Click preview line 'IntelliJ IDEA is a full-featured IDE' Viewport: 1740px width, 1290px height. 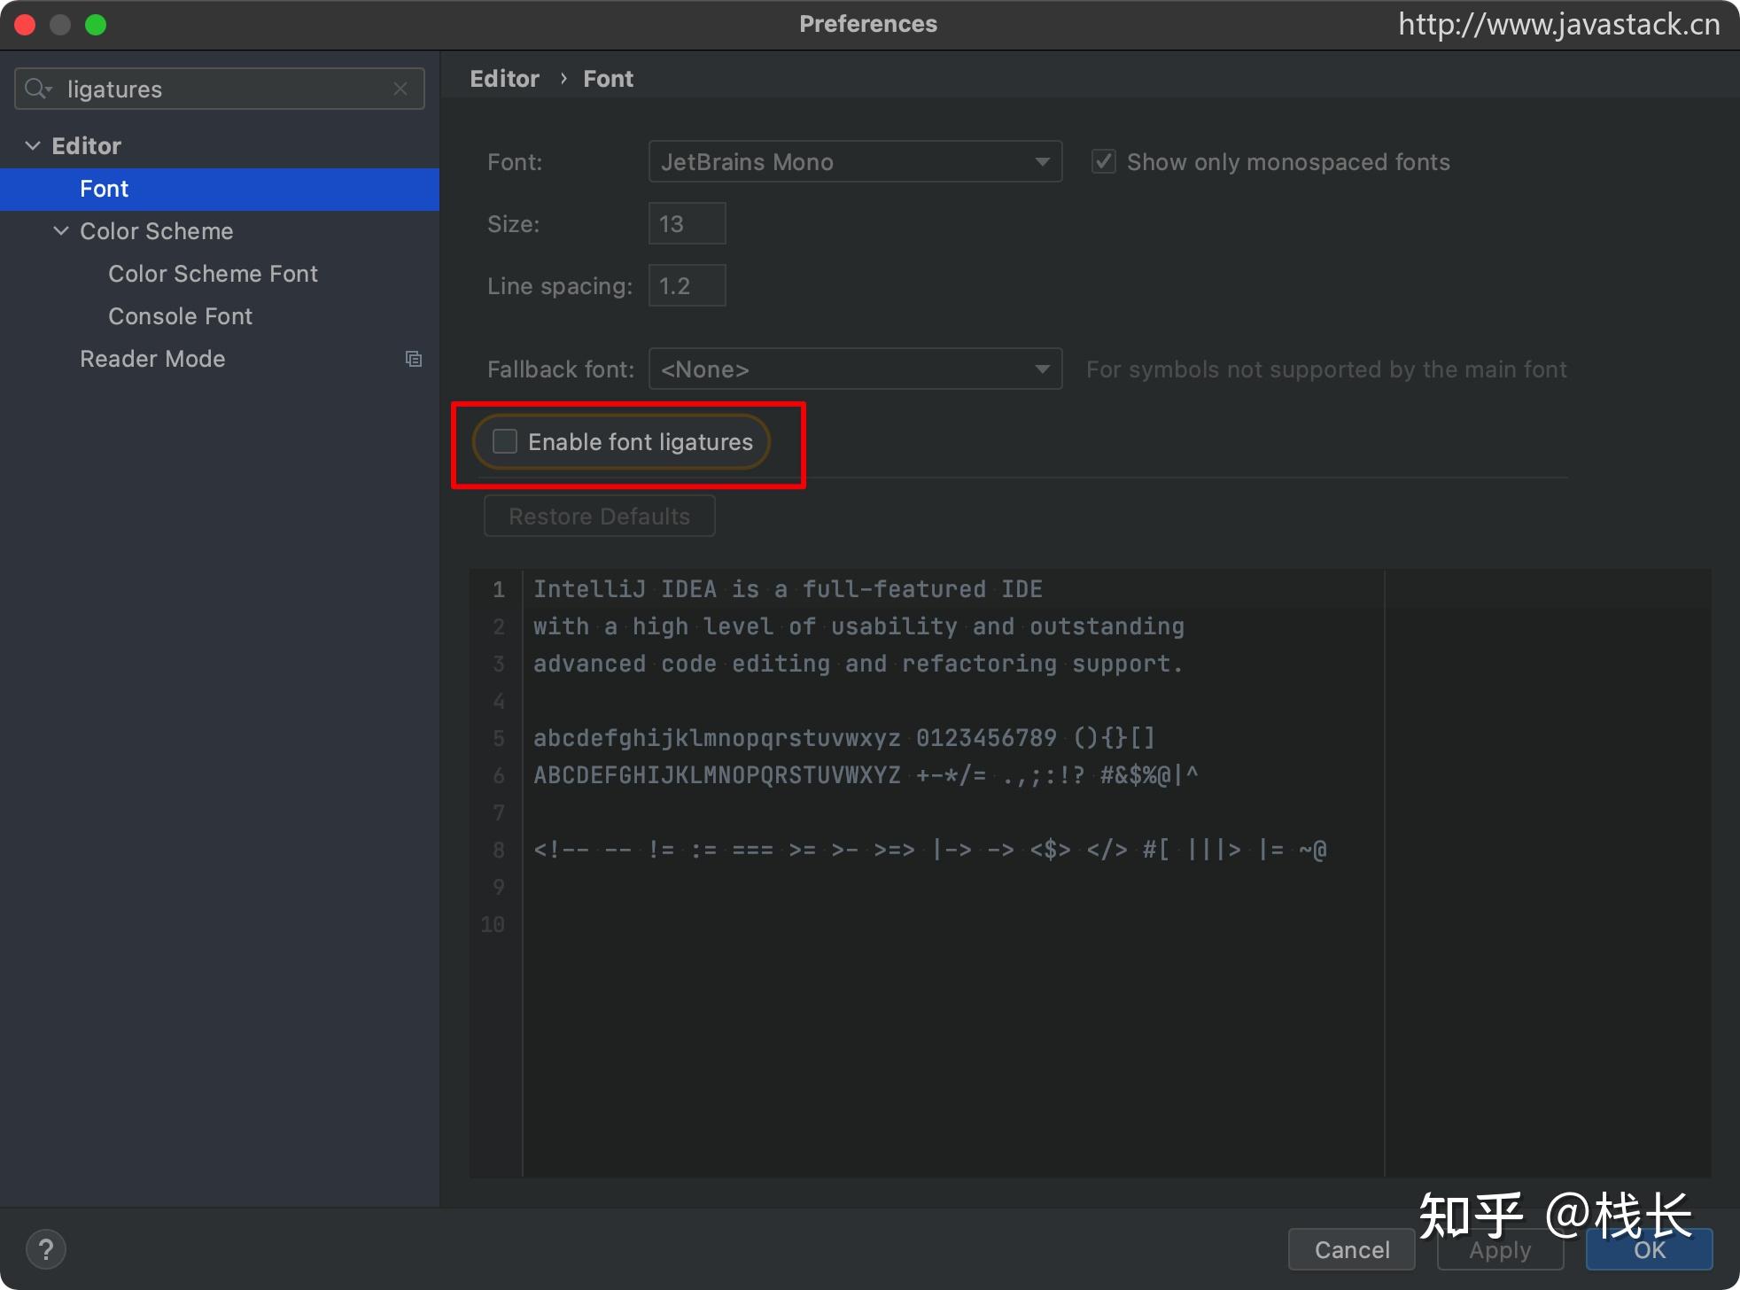pyautogui.click(x=788, y=589)
